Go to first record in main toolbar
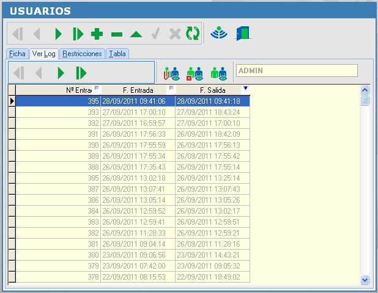This screenshot has width=378, height=293. point(18,34)
